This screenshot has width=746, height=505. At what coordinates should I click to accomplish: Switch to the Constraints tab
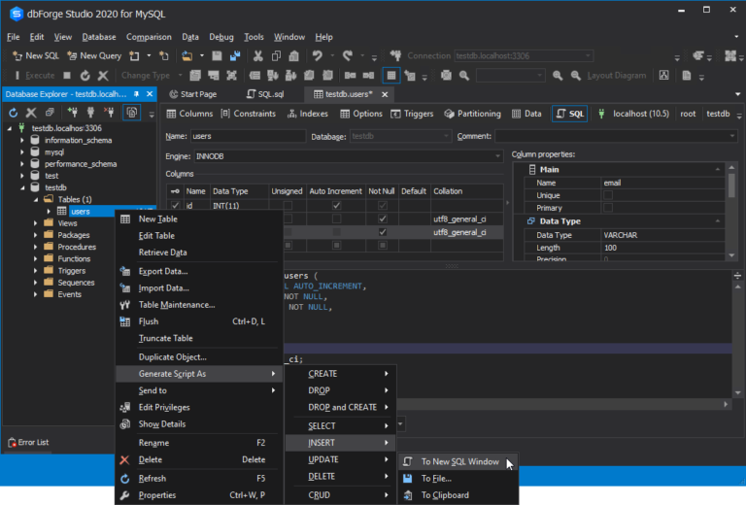click(249, 114)
